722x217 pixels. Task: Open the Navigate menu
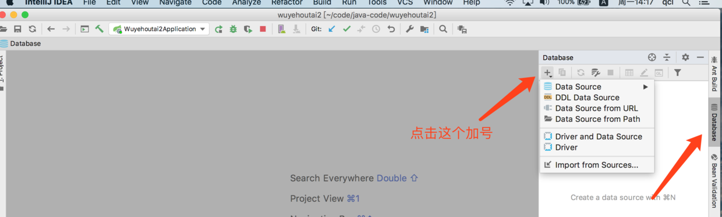coord(175,2)
